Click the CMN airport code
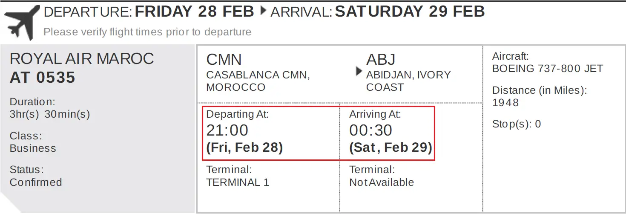The image size is (626, 214). point(224,59)
